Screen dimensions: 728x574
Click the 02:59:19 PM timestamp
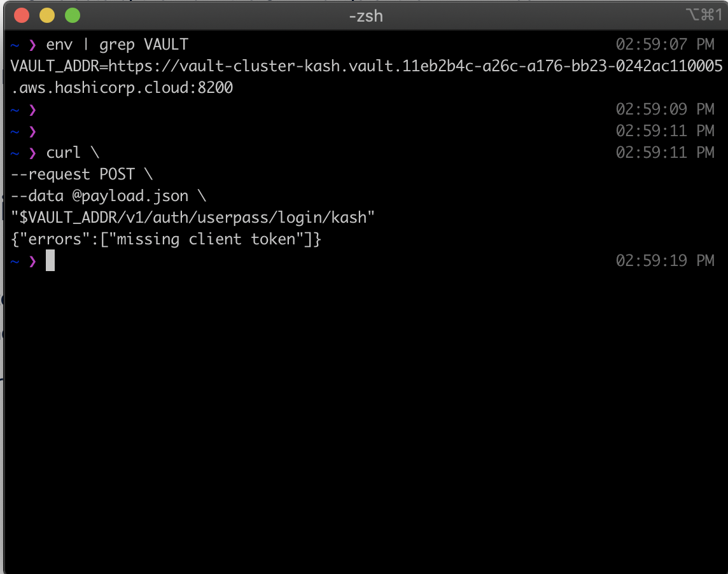(x=665, y=261)
